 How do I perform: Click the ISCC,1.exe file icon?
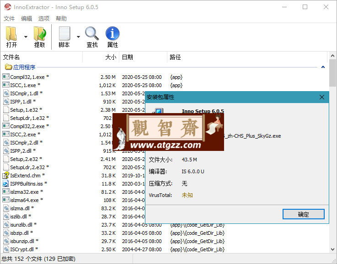tap(6, 85)
